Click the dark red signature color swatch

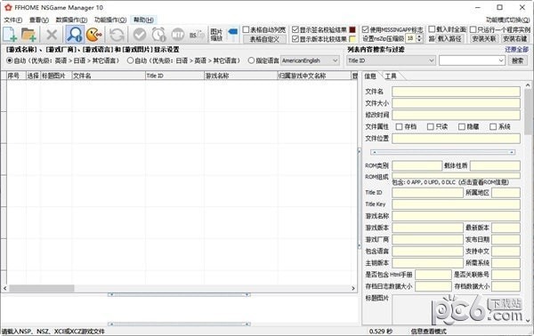[x=352, y=30]
